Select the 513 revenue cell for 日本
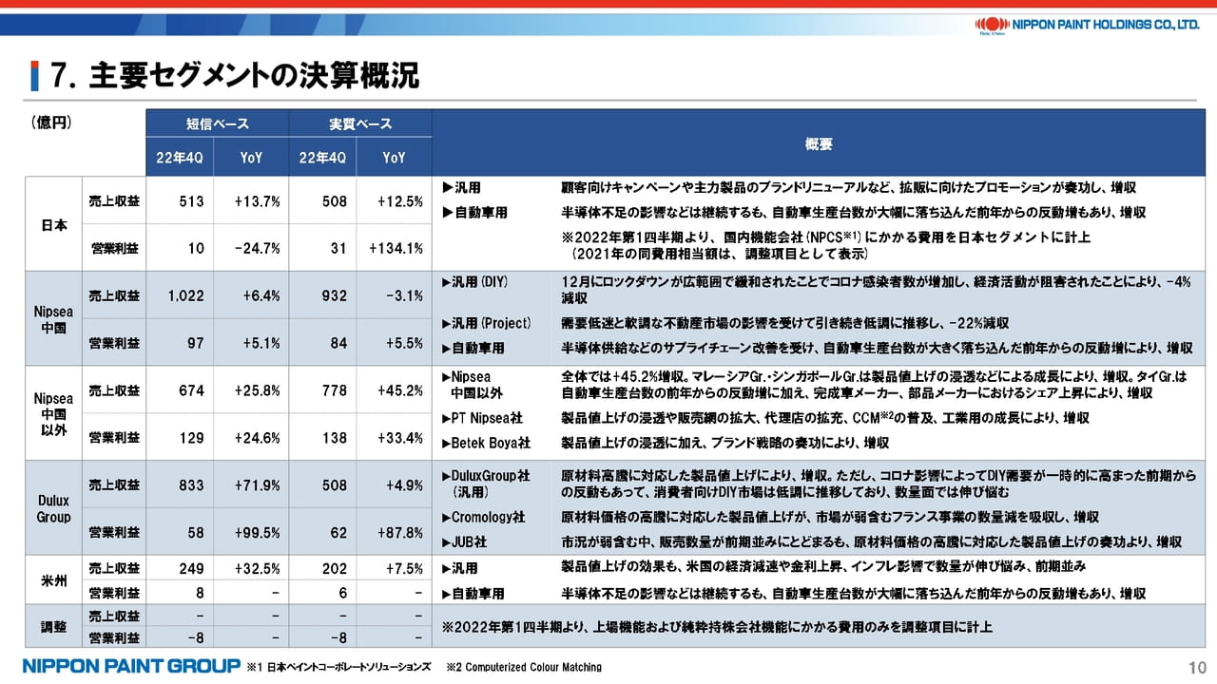1217x684 pixels. tap(180, 200)
